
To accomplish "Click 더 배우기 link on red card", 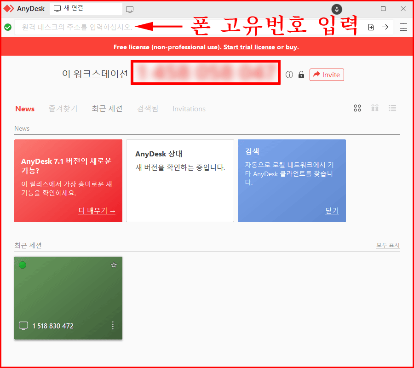I will pyautogui.click(x=97, y=211).
